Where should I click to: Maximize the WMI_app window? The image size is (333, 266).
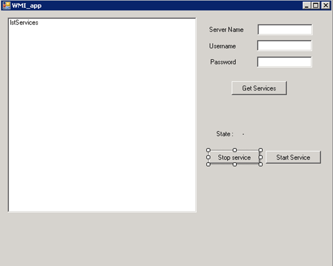point(315,5)
